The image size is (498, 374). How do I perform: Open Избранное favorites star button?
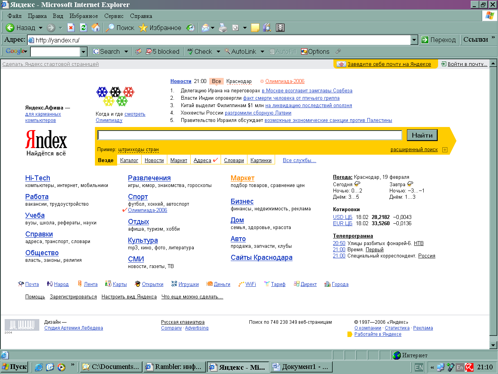[160, 28]
